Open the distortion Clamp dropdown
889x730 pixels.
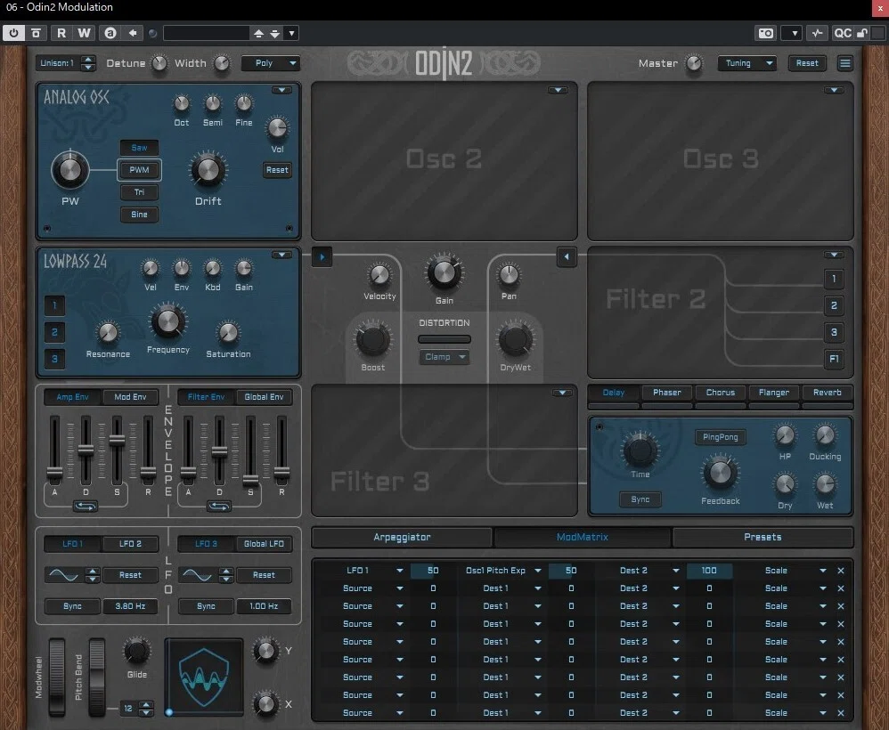coord(444,357)
